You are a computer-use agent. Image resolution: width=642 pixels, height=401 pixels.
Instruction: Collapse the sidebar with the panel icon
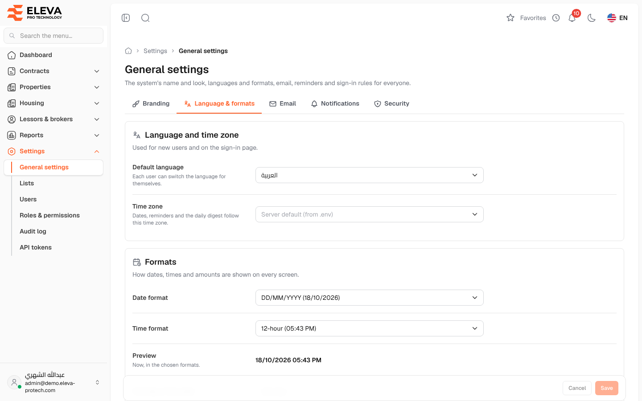(126, 18)
